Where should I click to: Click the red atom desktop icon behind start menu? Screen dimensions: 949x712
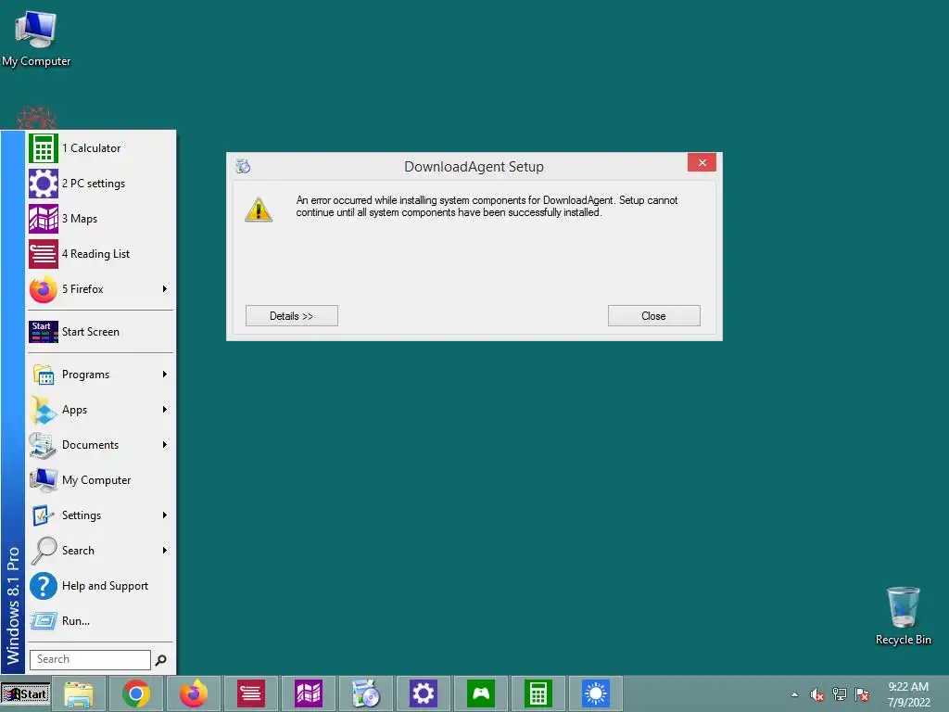coord(36,118)
